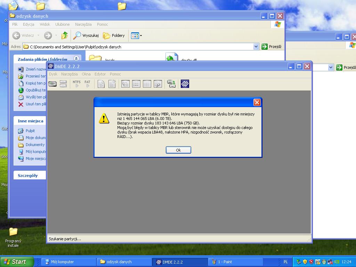Click the yellow security shield tray icon

[305, 262]
